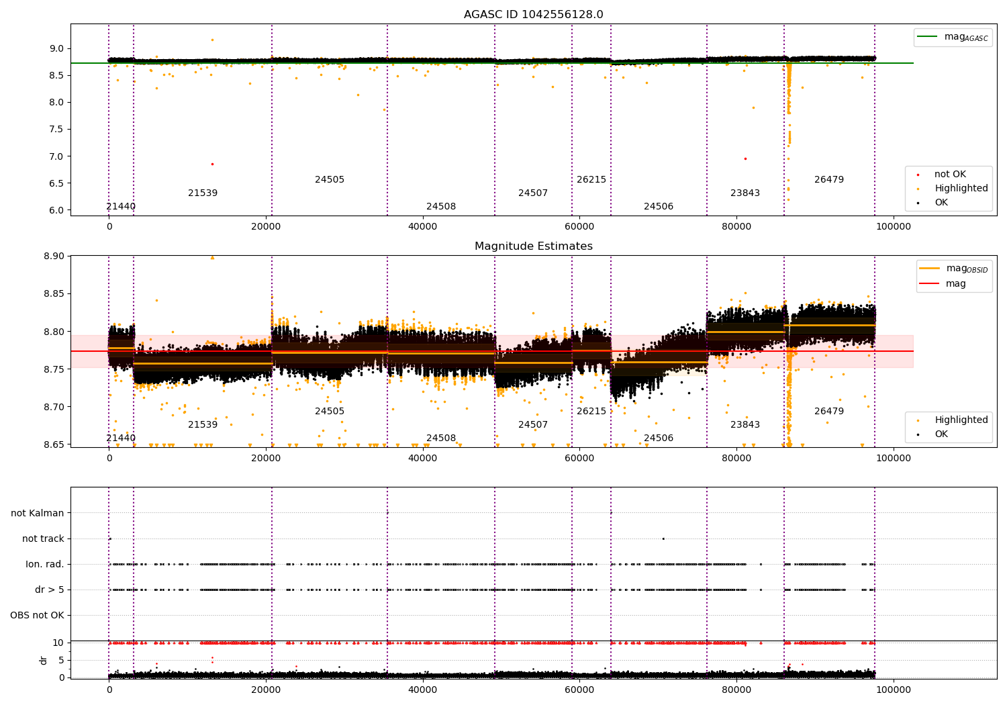1007x705 pixels.
Task: Click x-axis tick 40000 in Magnitude Estimates plot
Action: coord(423,458)
